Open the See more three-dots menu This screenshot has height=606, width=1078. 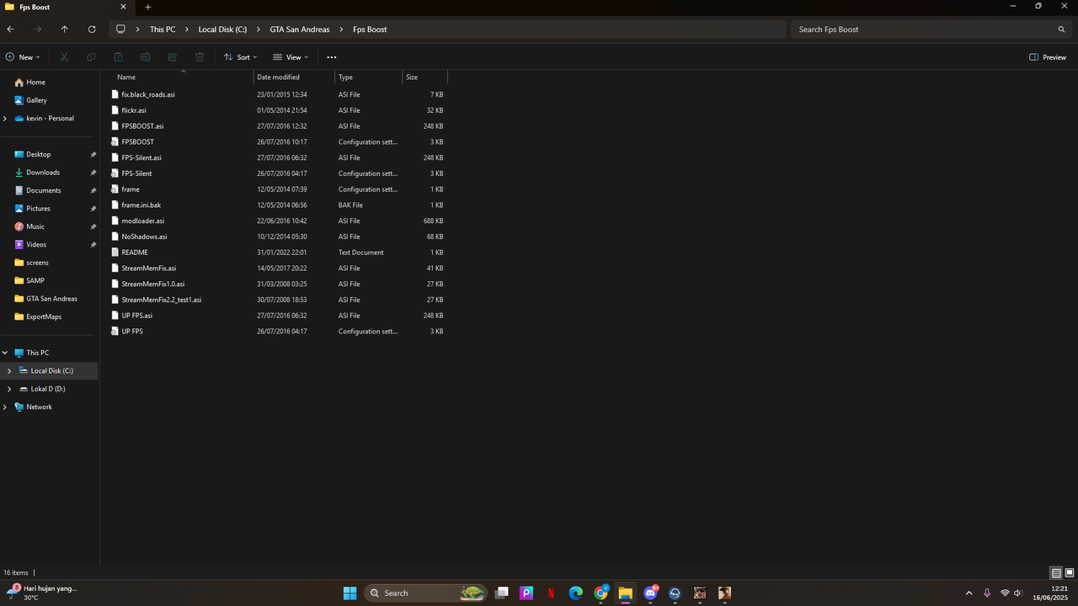[x=331, y=57]
